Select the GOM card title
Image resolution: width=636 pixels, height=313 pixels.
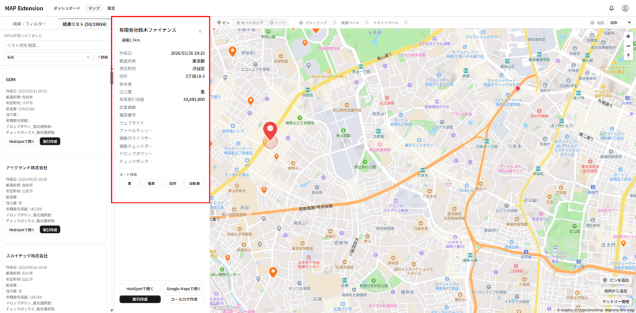pyautogui.click(x=11, y=79)
